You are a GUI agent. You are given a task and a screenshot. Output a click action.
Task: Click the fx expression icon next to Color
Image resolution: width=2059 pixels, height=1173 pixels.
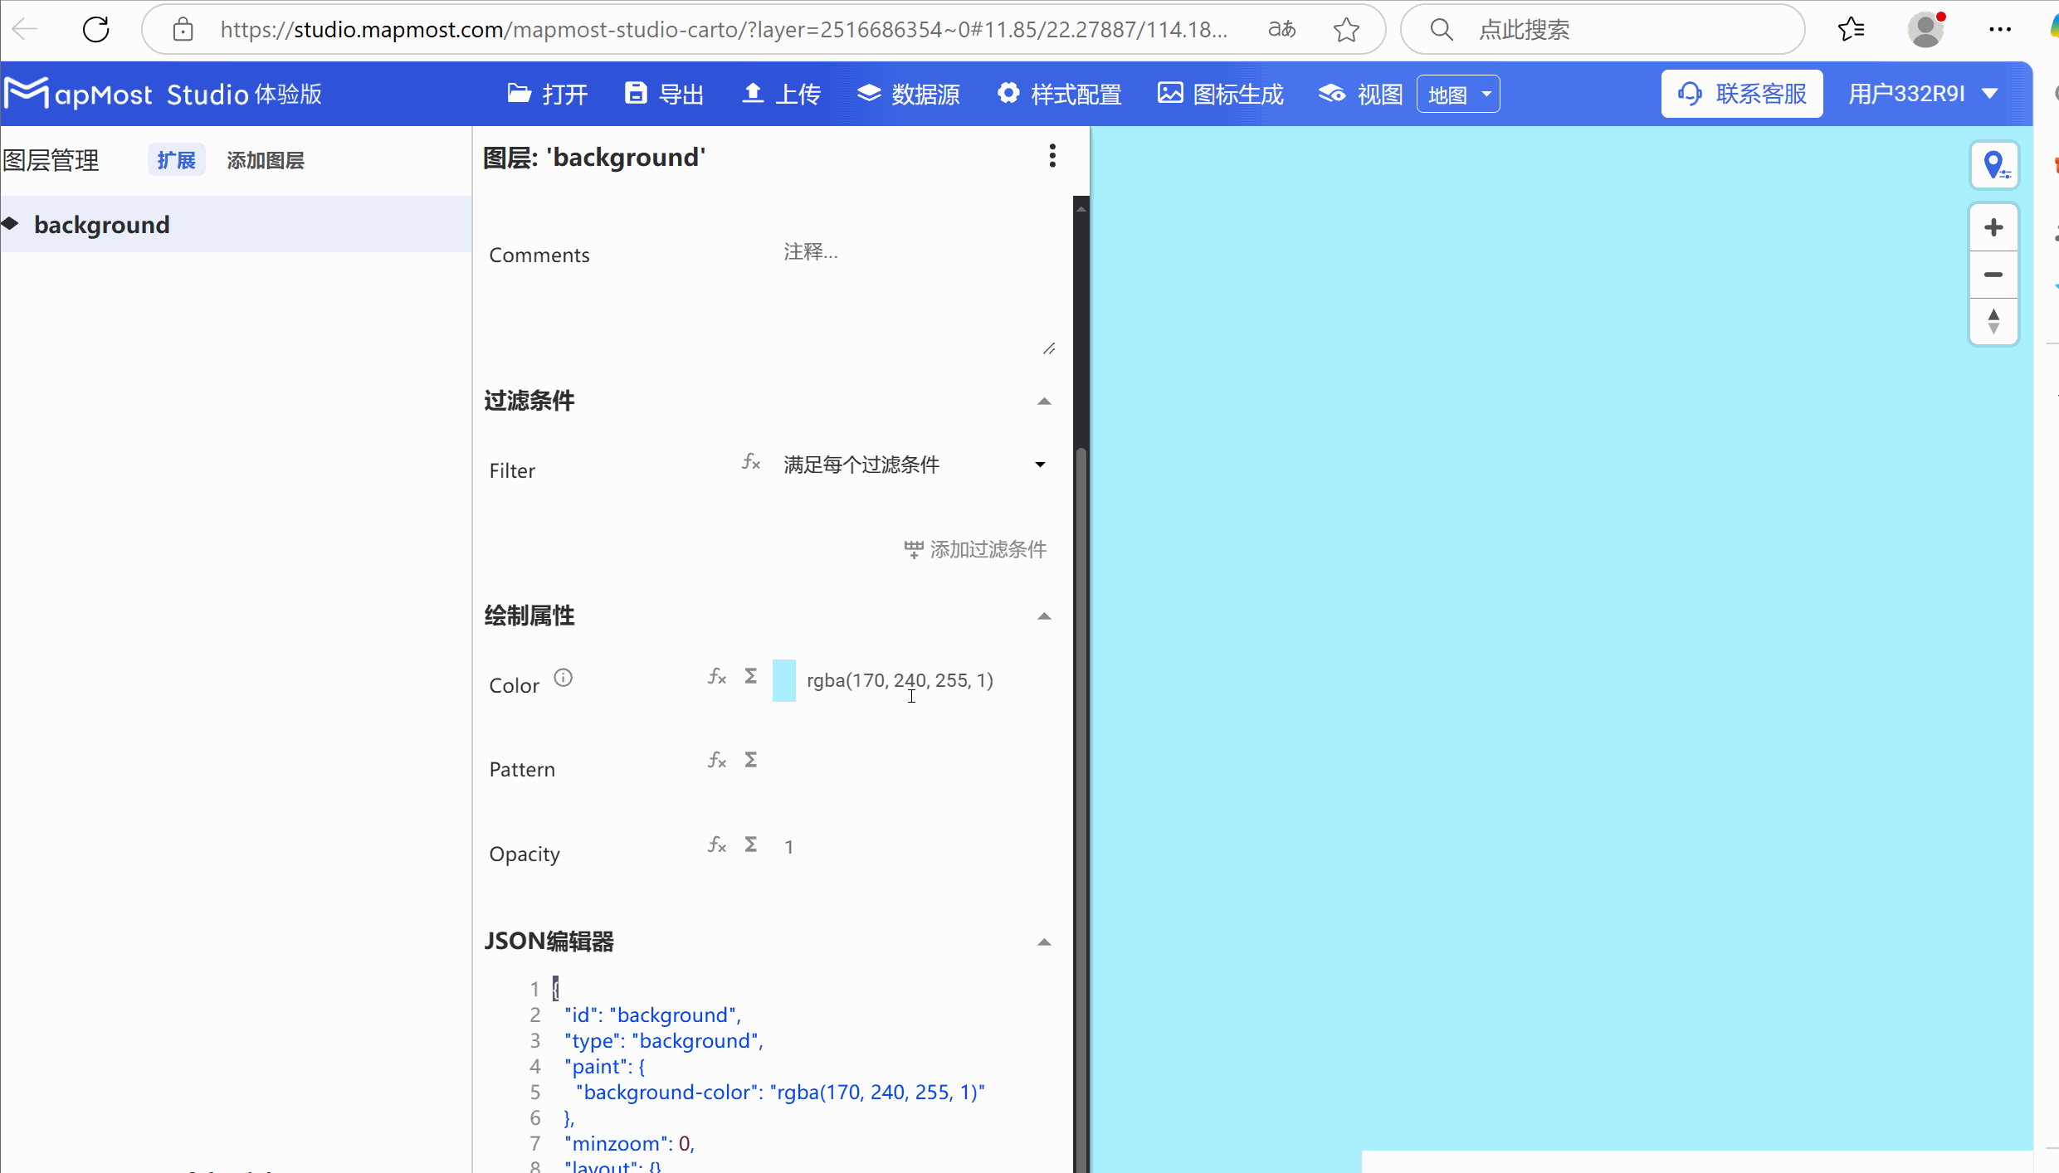717,678
